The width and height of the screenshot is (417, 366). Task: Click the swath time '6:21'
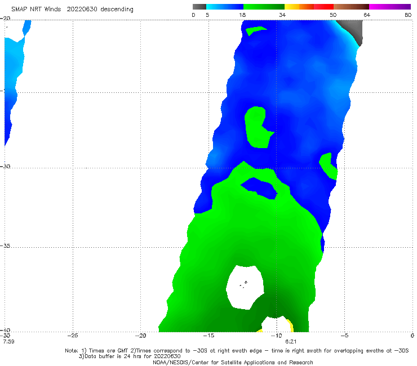pos(291,341)
